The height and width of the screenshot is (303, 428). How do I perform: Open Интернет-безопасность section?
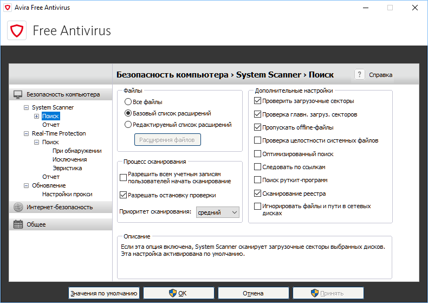[x=61, y=207]
